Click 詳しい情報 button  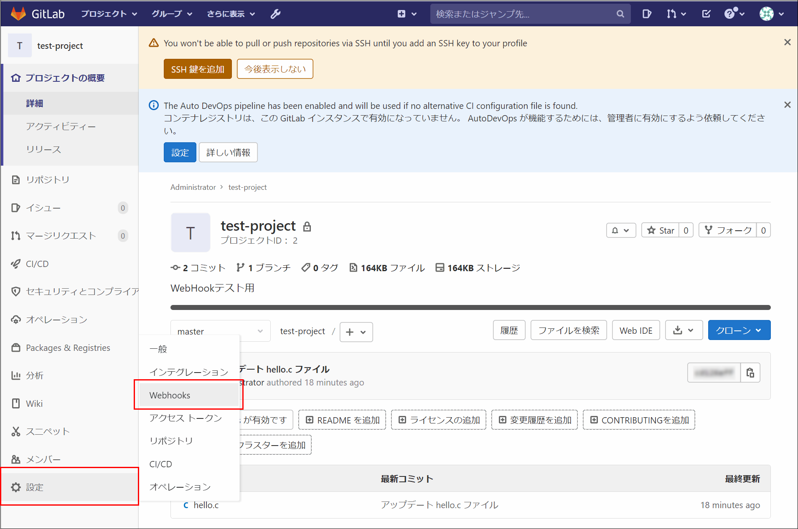pos(228,152)
